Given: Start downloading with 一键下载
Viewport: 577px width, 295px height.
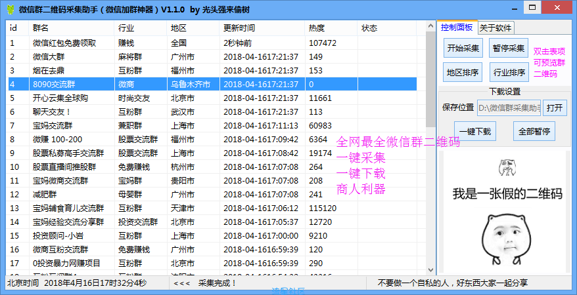Looking at the screenshot, I should [x=475, y=131].
